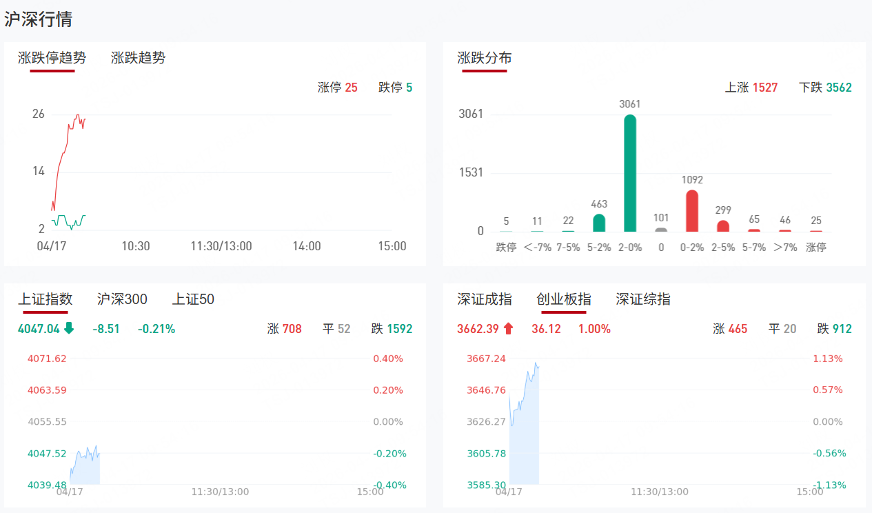Click the 下跌 count of 3562
Viewport: 872px width, 513px height.
839,88
